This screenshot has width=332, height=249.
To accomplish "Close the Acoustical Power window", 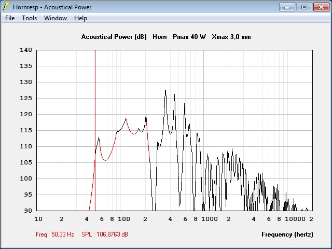I will tap(321, 7).
